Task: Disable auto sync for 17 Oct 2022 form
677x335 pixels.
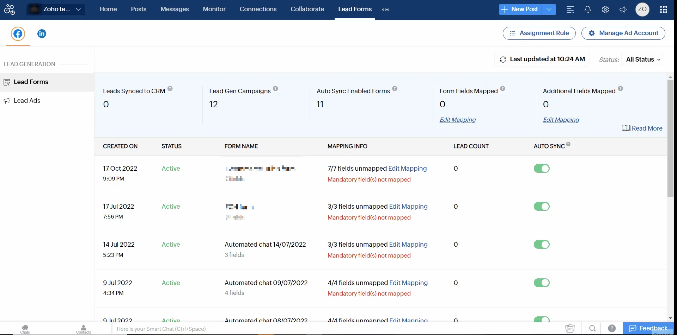Action: (x=542, y=169)
